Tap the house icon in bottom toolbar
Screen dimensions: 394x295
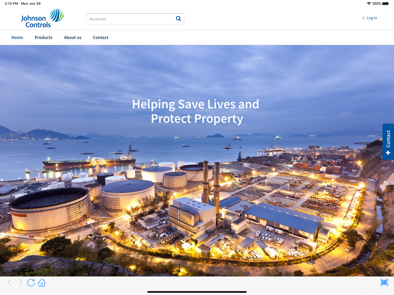42,283
